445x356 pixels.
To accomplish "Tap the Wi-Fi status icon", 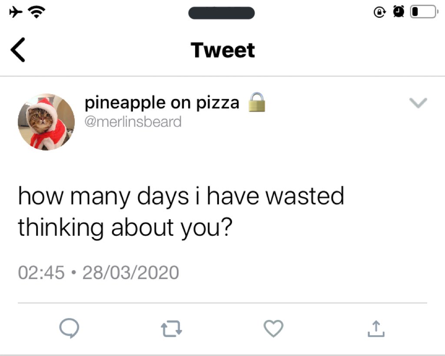I will tap(39, 12).
